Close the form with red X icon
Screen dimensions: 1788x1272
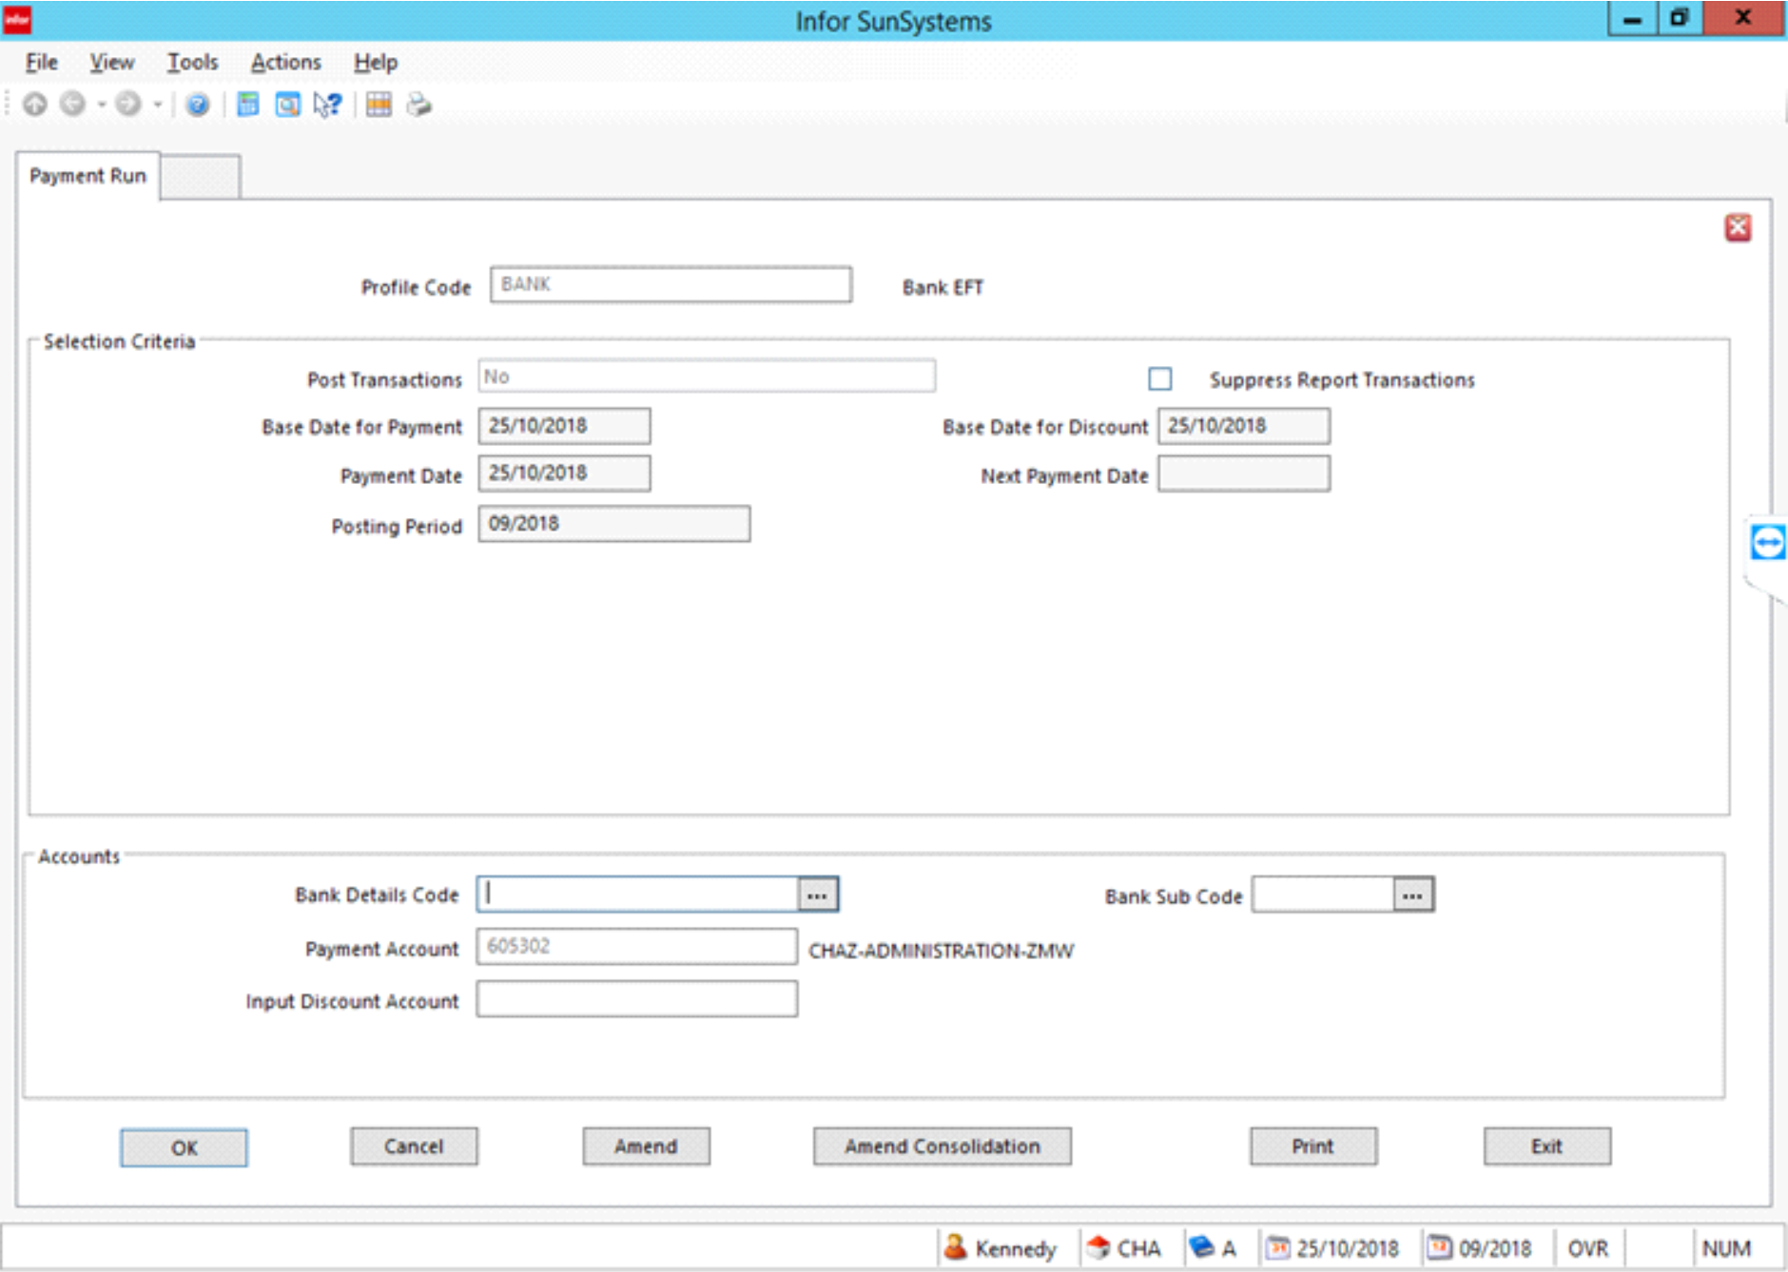point(1738,228)
